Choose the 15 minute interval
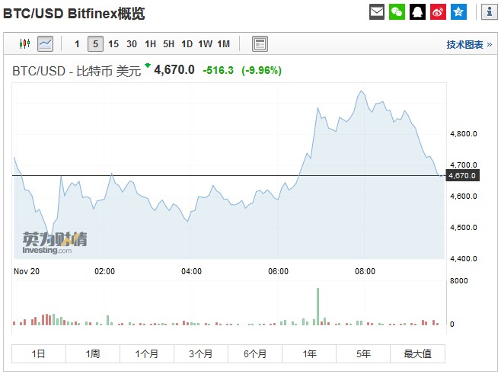 [113, 44]
